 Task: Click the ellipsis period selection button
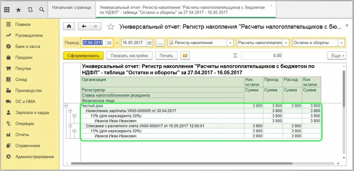click(160, 43)
